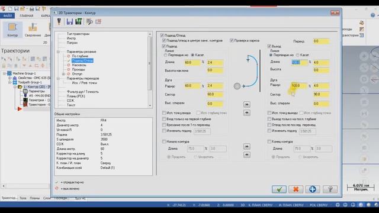Image resolution: width=379 pixels, height=213 pixels.
Task: Disable the Выход exit section checkbox
Action: [x=269, y=46]
